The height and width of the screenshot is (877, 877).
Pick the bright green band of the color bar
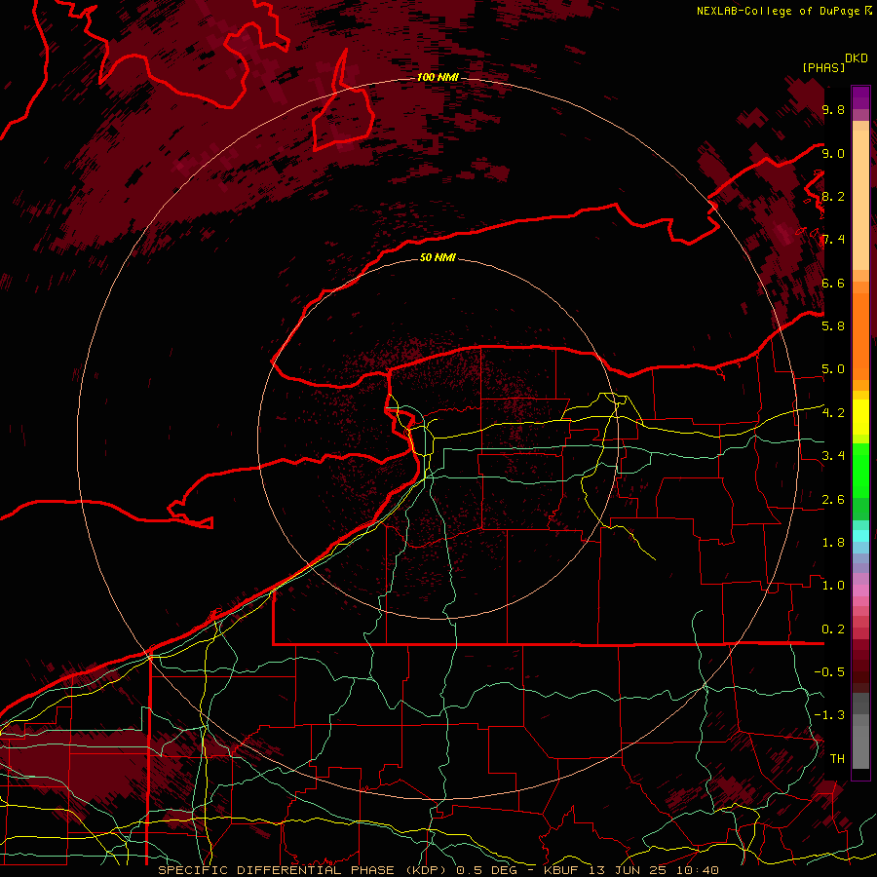click(x=860, y=470)
